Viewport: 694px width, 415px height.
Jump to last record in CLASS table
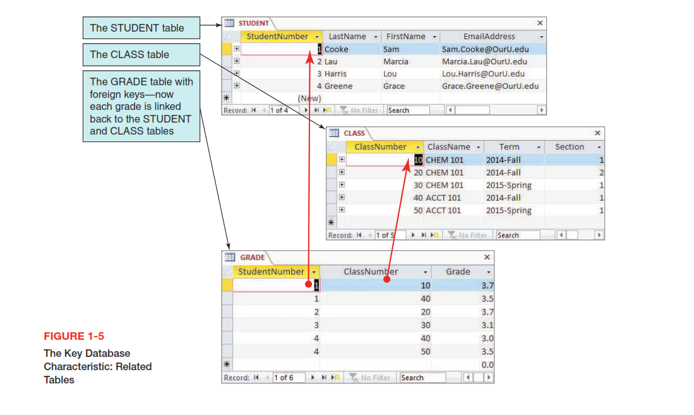(x=423, y=235)
